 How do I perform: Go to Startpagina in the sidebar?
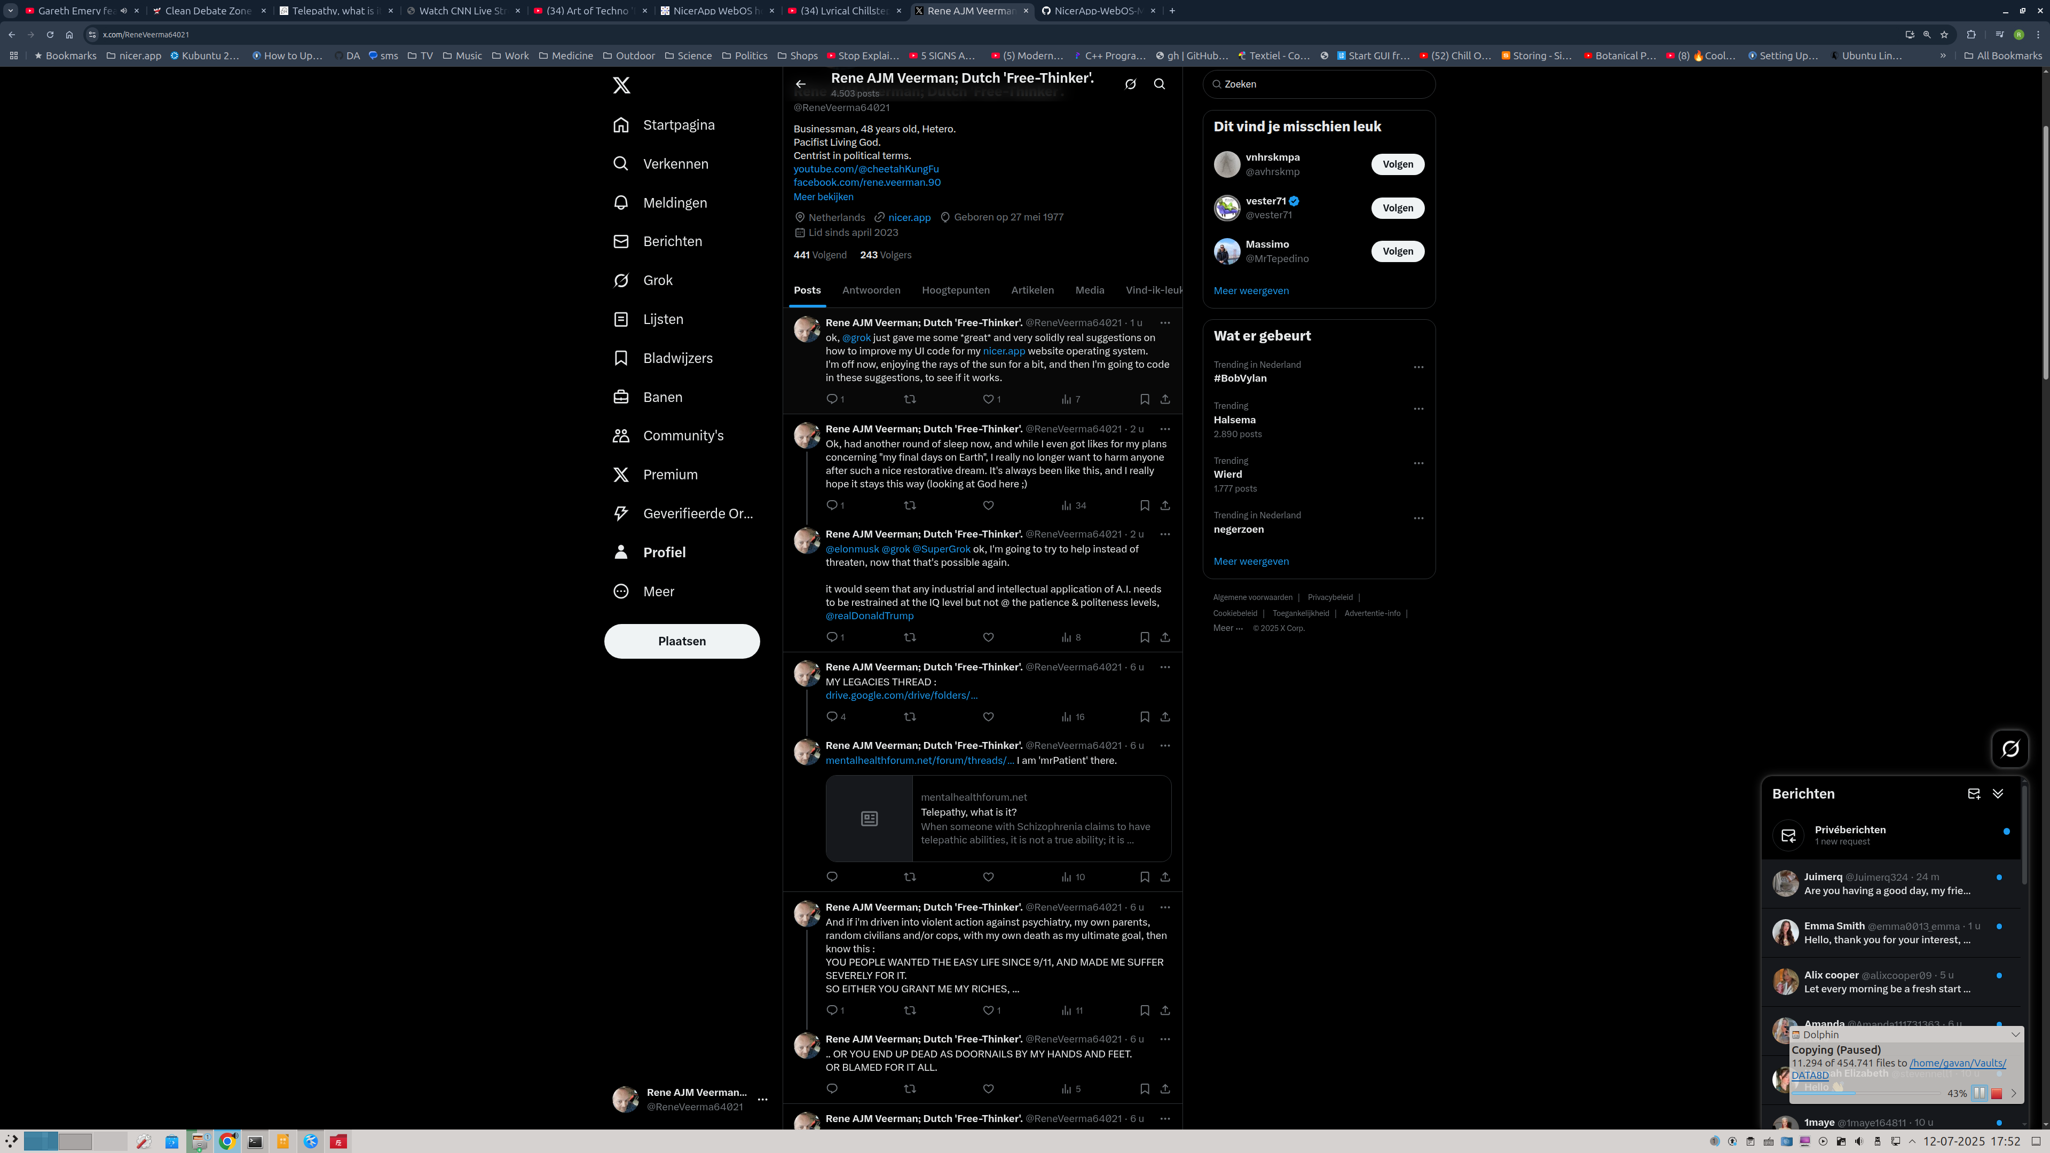coord(664,125)
